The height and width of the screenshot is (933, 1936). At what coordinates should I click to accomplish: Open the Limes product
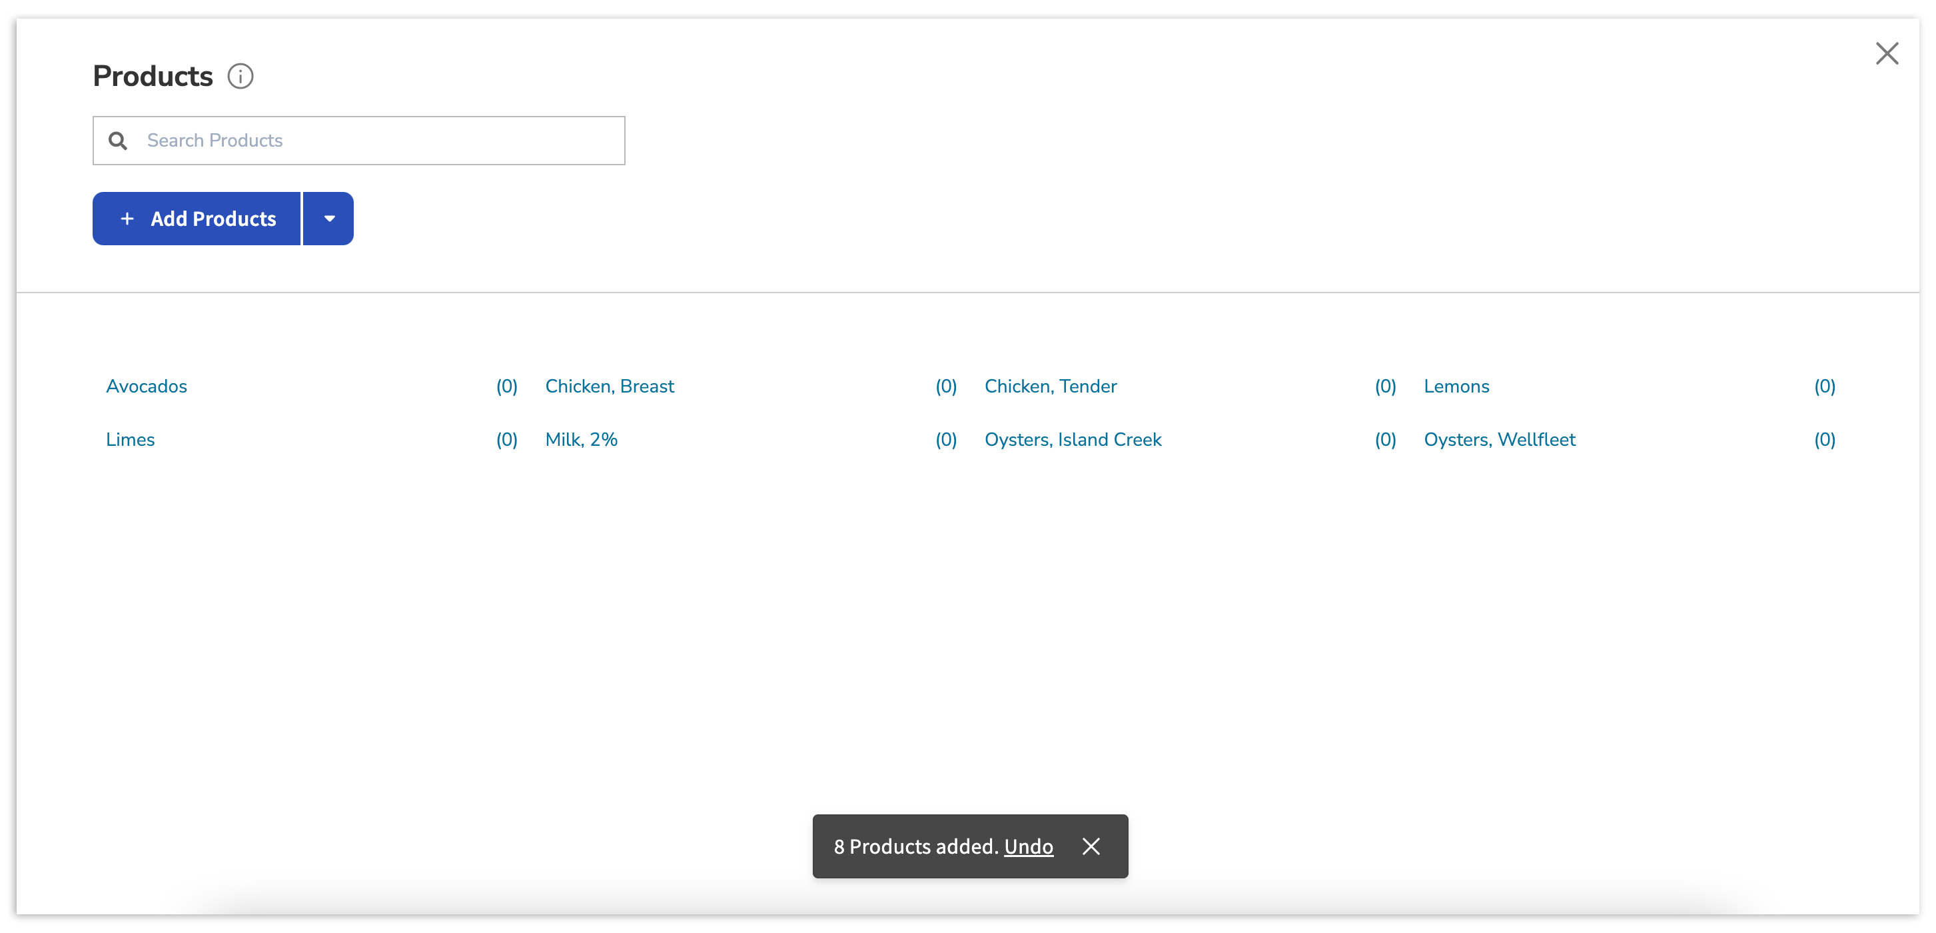(x=130, y=440)
